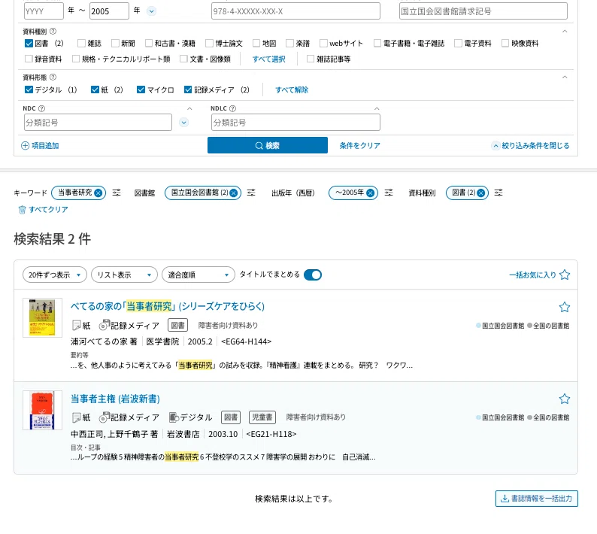597x534 pixels.
Task: Check 地図 checkbox
Action: [256, 44]
